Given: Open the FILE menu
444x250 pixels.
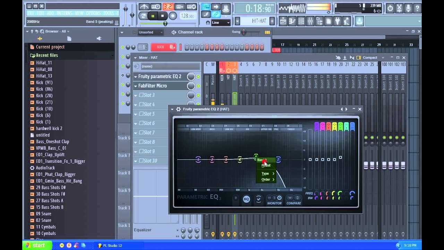Looking at the screenshot, I should click(x=31, y=13).
